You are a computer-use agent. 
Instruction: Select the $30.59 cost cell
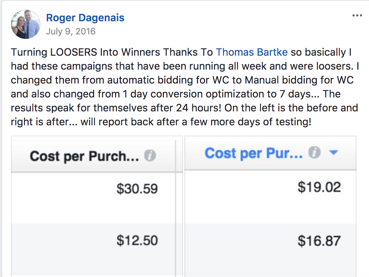point(137,189)
